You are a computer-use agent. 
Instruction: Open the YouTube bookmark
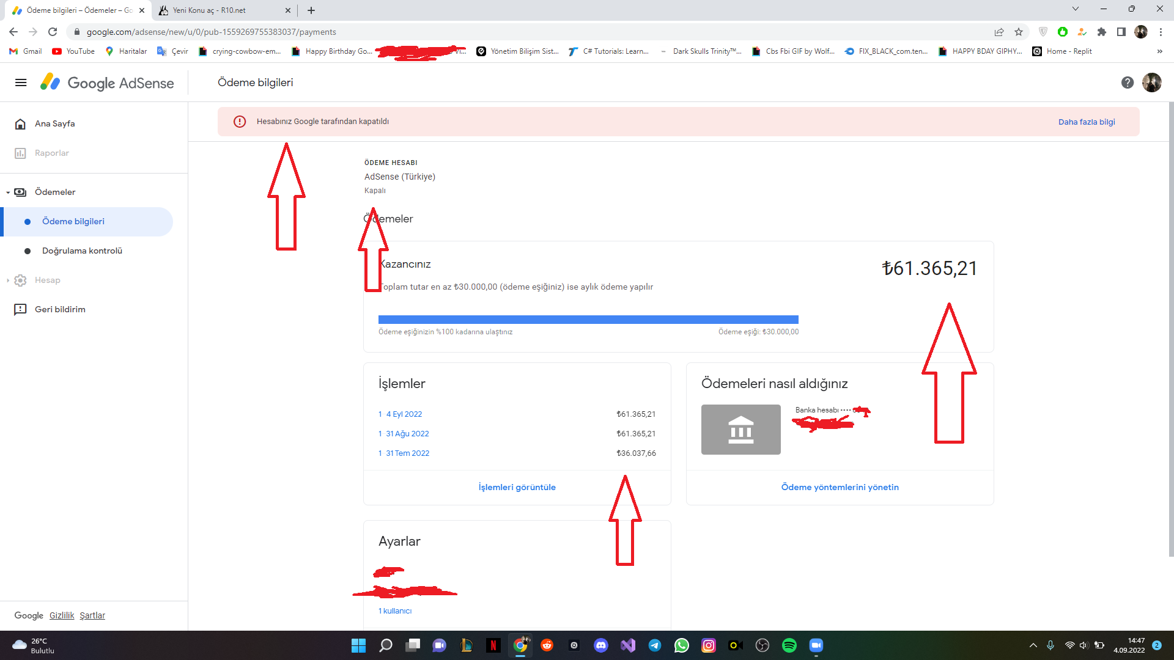73,51
